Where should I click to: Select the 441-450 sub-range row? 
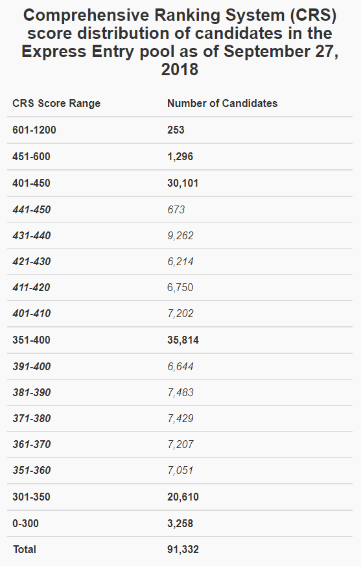pyautogui.click(x=180, y=209)
